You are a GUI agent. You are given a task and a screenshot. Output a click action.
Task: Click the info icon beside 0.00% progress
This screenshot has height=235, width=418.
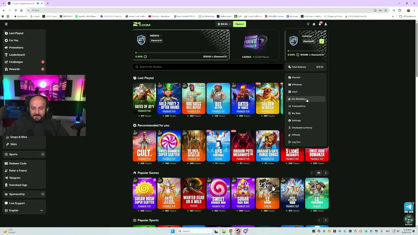pyautogui.click(x=145, y=56)
